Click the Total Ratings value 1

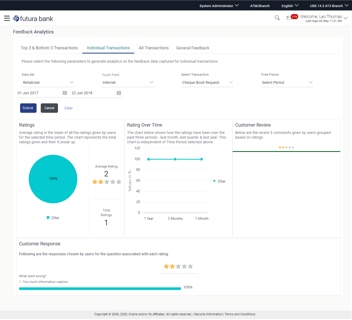(x=106, y=223)
